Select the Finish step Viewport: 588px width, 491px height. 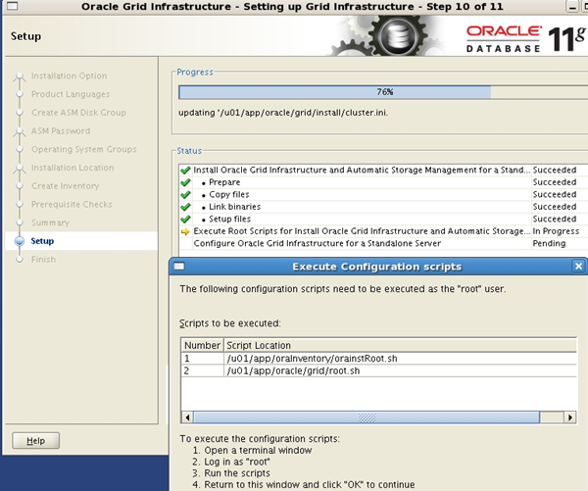43,259
